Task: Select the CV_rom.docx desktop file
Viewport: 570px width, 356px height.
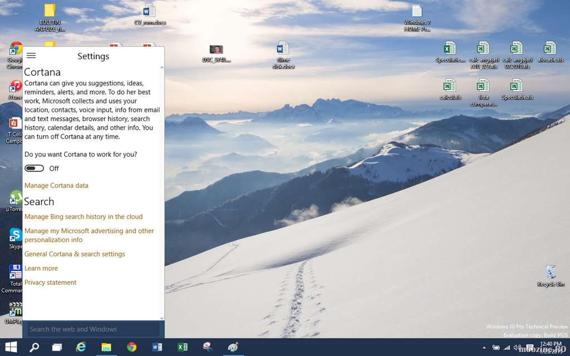Action: point(150,14)
